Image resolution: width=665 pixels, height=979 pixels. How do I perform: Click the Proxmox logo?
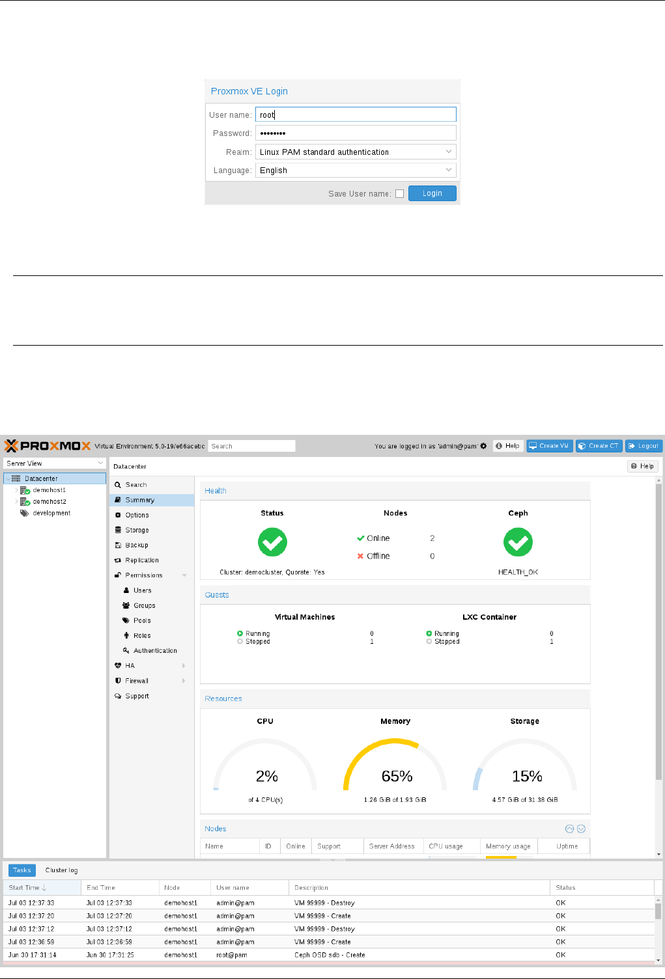click(x=48, y=446)
